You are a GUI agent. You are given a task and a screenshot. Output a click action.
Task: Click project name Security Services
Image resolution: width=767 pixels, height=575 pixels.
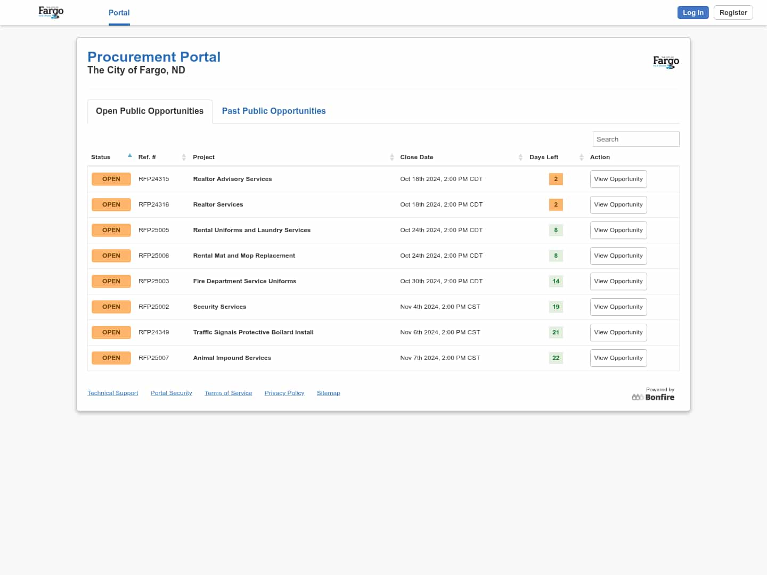pos(219,307)
